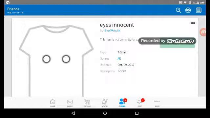This screenshot has width=210, height=118.
Task: Tap the Friends header title
Action: pyautogui.click(x=13, y=9)
